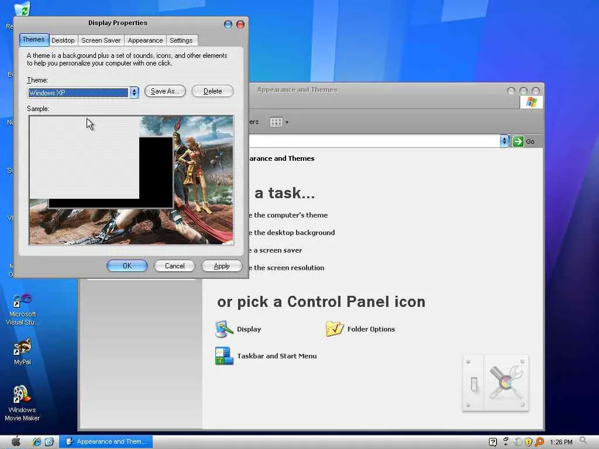This screenshot has height=449, width=599.
Task: Click the green Go arrow button
Action: point(518,141)
